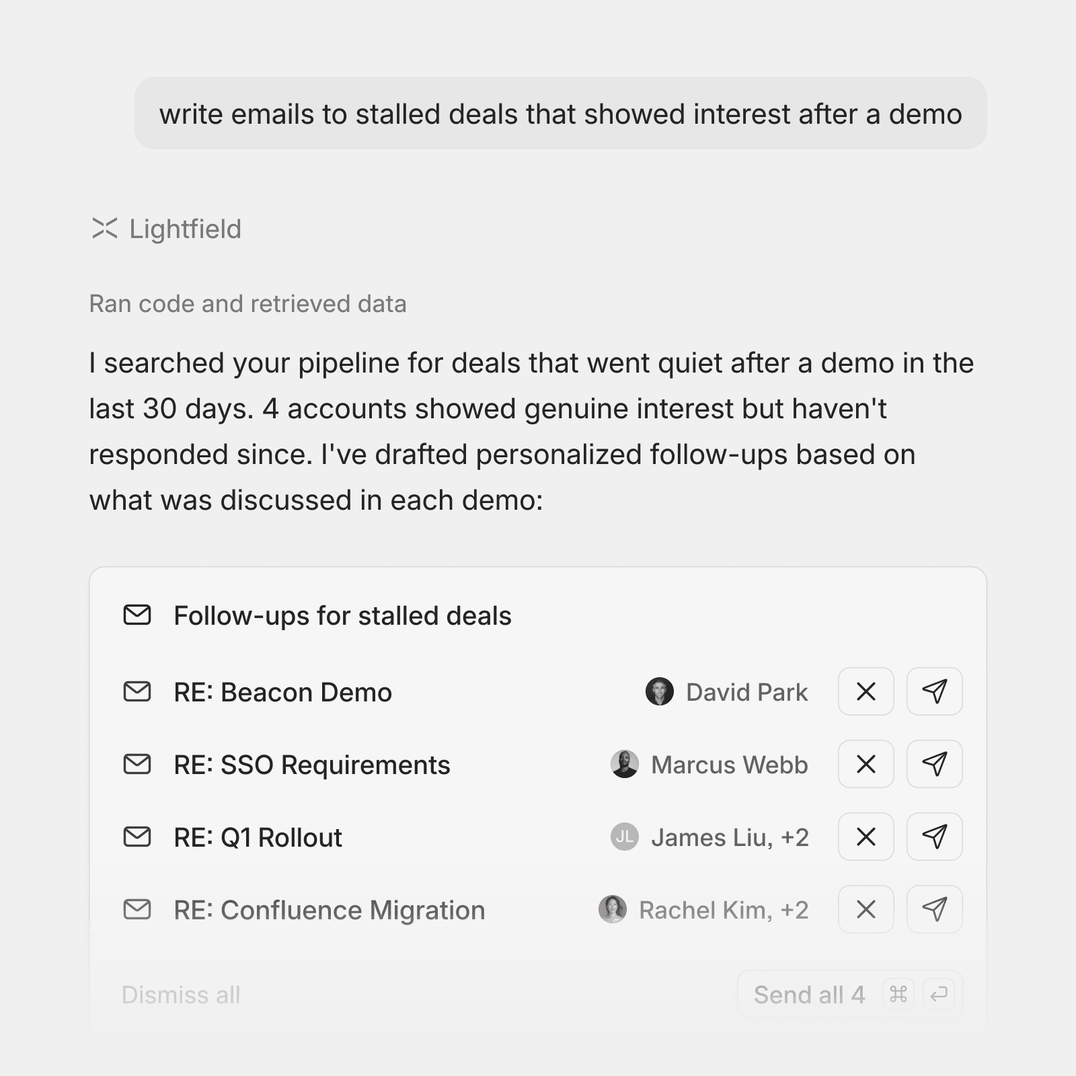This screenshot has width=1076, height=1076.
Task: Expand the Ran code and retrieved data step
Action: 247,304
